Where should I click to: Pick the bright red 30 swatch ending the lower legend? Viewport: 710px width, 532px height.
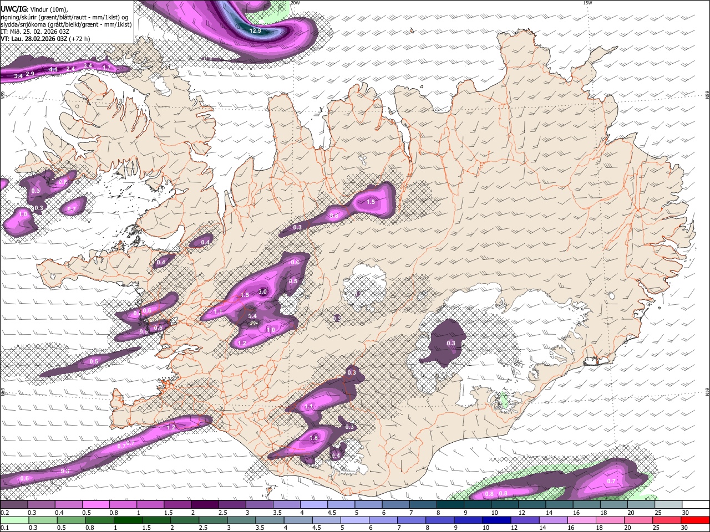[x=696, y=520]
